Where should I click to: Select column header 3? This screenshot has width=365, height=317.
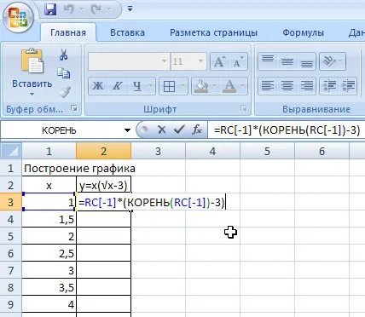159,151
